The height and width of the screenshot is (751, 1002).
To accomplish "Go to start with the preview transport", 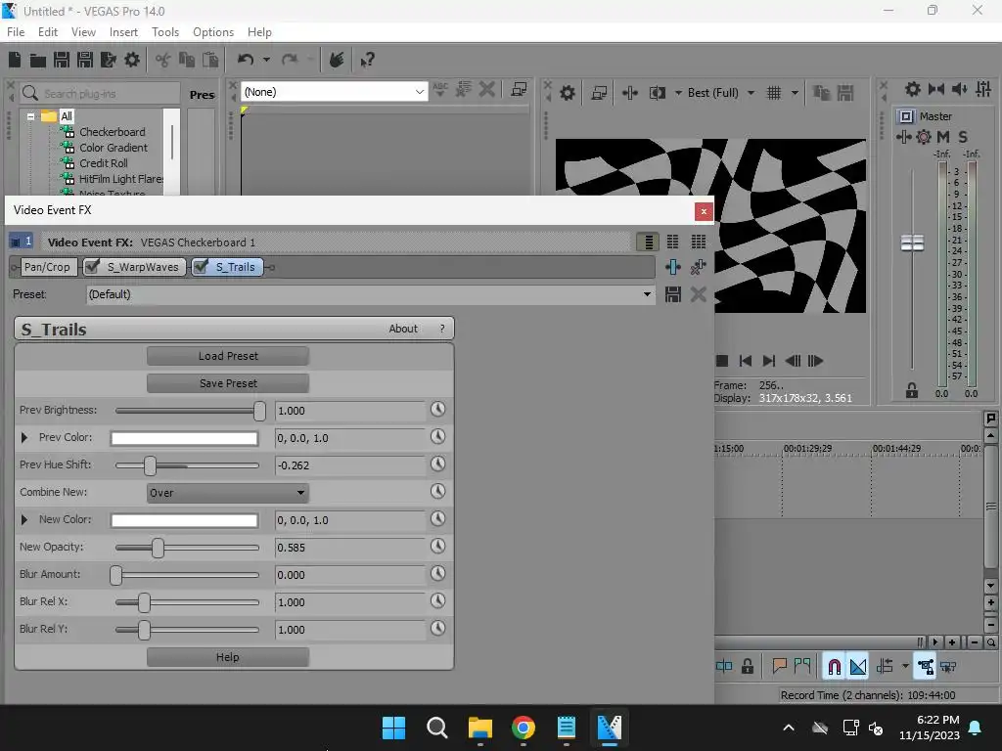I will click(x=745, y=361).
